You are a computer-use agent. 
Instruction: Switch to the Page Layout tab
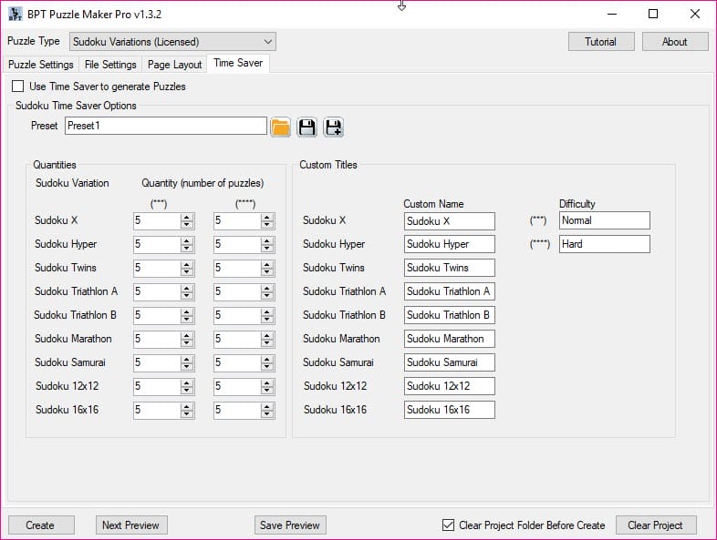174,65
